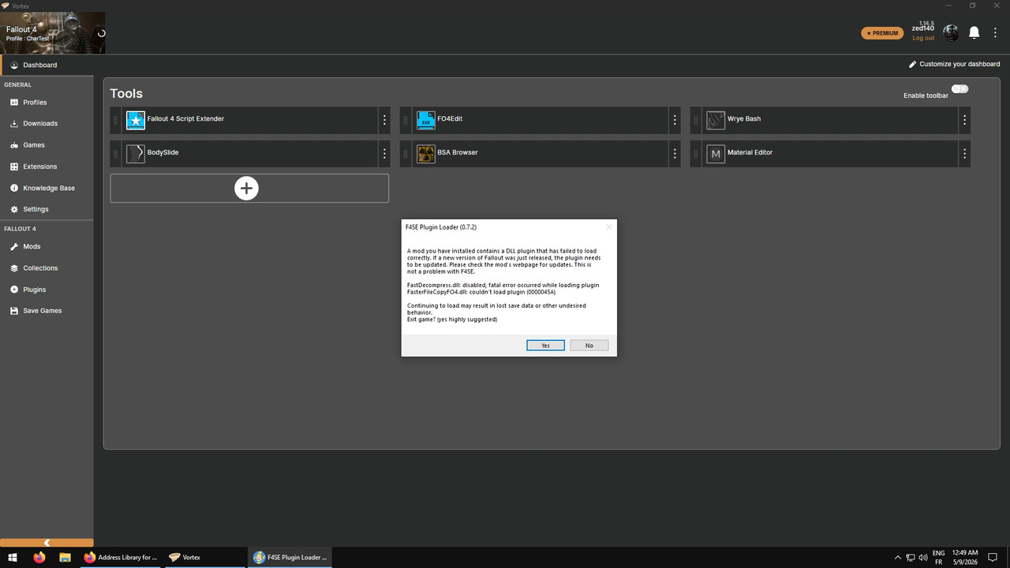Show hidden system tray icons
1010x568 pixels.
pos(897,558)
